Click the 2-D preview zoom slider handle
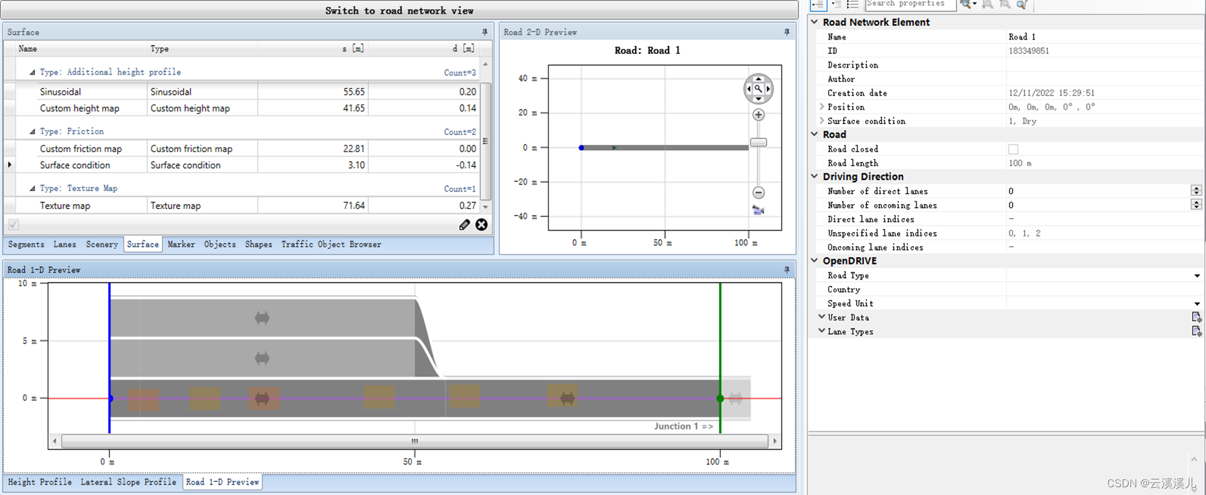This screenshot has width=1206, height=495. click(x=758, y=142)
